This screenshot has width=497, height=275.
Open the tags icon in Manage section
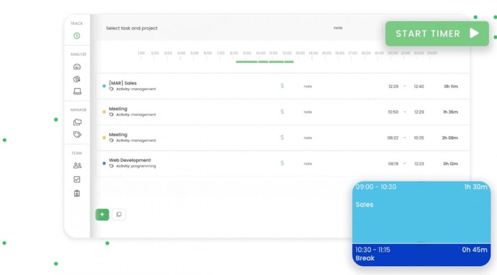[x=77, y=134]
